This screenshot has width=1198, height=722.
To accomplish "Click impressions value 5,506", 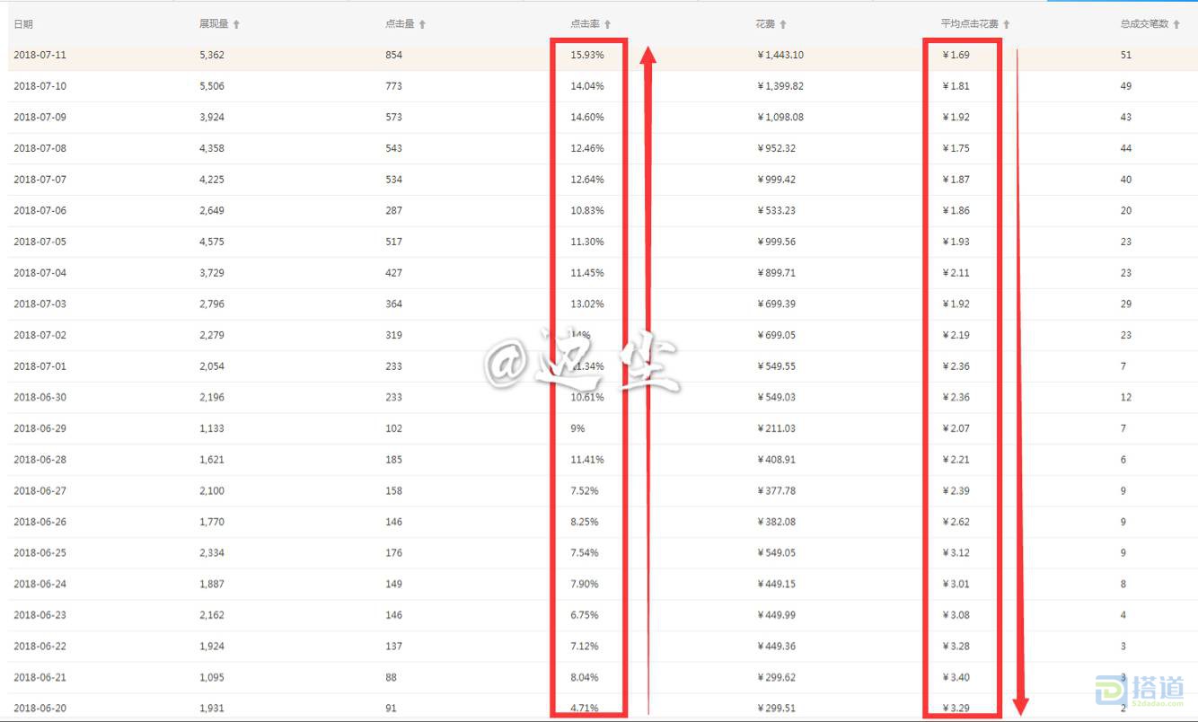I will click(212, 86).
